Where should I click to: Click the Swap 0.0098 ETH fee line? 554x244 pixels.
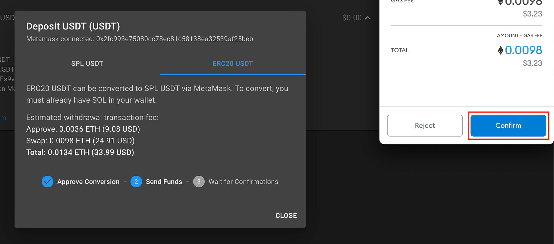coord(80,141)
